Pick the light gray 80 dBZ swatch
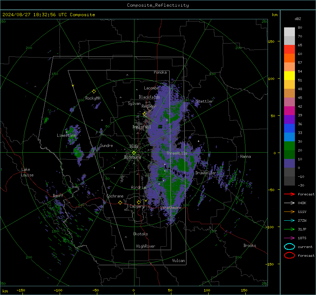This screenshot has height=295, width=316. tap(289, 32)
